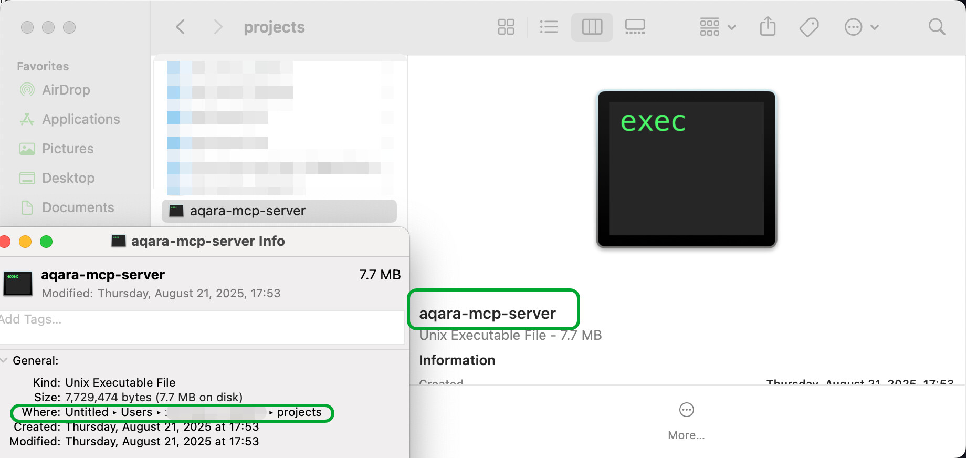Switch to icon grid view
The height and width of the screenshot is (458, 966).
tap(506, 27)
